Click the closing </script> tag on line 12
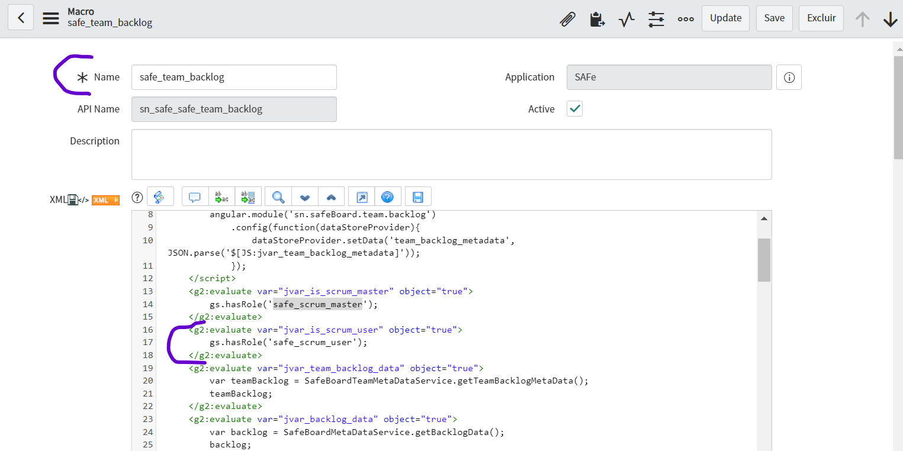903x451 pixels. 213,278
